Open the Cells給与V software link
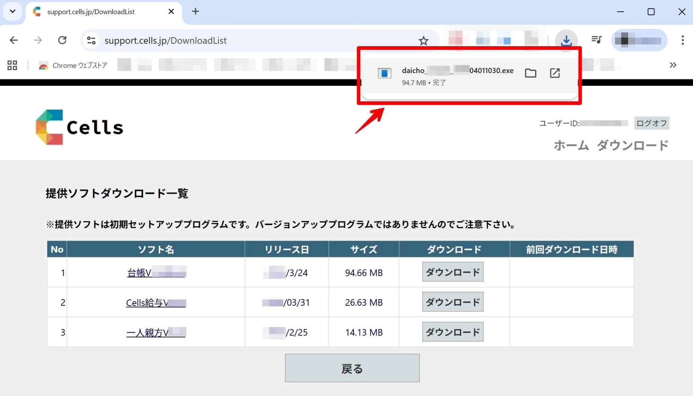This screenshot has width=693, height=396. coord(156,303)
